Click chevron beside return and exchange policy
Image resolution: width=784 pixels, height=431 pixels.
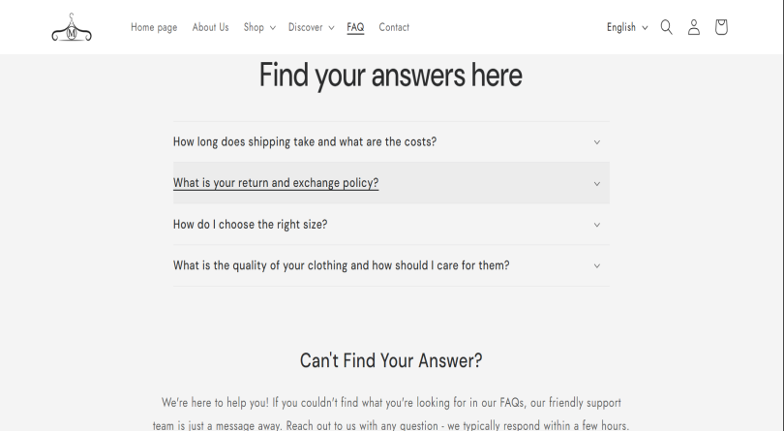pos(596,184)
